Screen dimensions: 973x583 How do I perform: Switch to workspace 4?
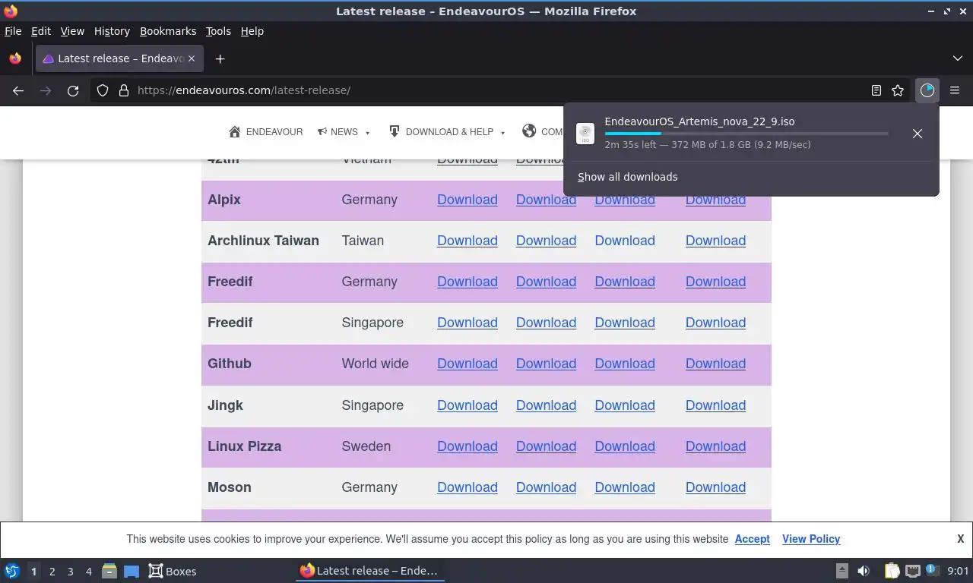pyautogui.click(x=88, y=572)
